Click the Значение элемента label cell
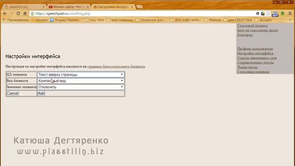 pos(22,87)
